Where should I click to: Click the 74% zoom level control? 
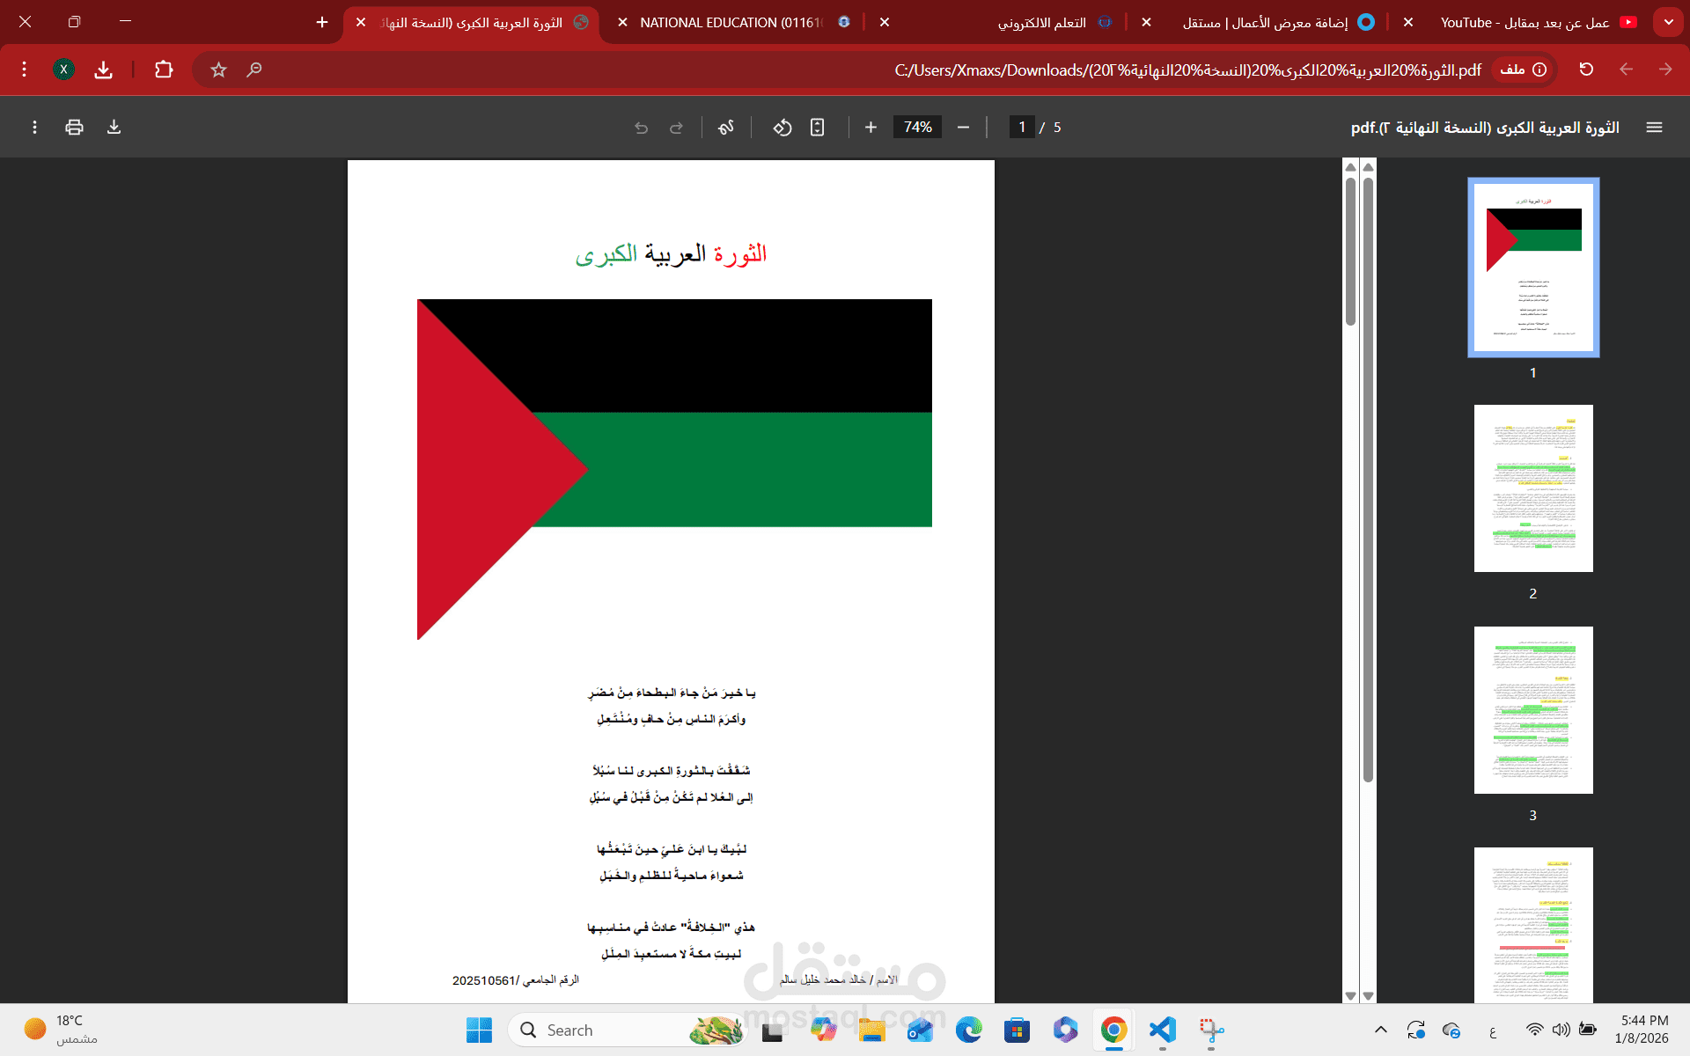(x=917, y=127)
